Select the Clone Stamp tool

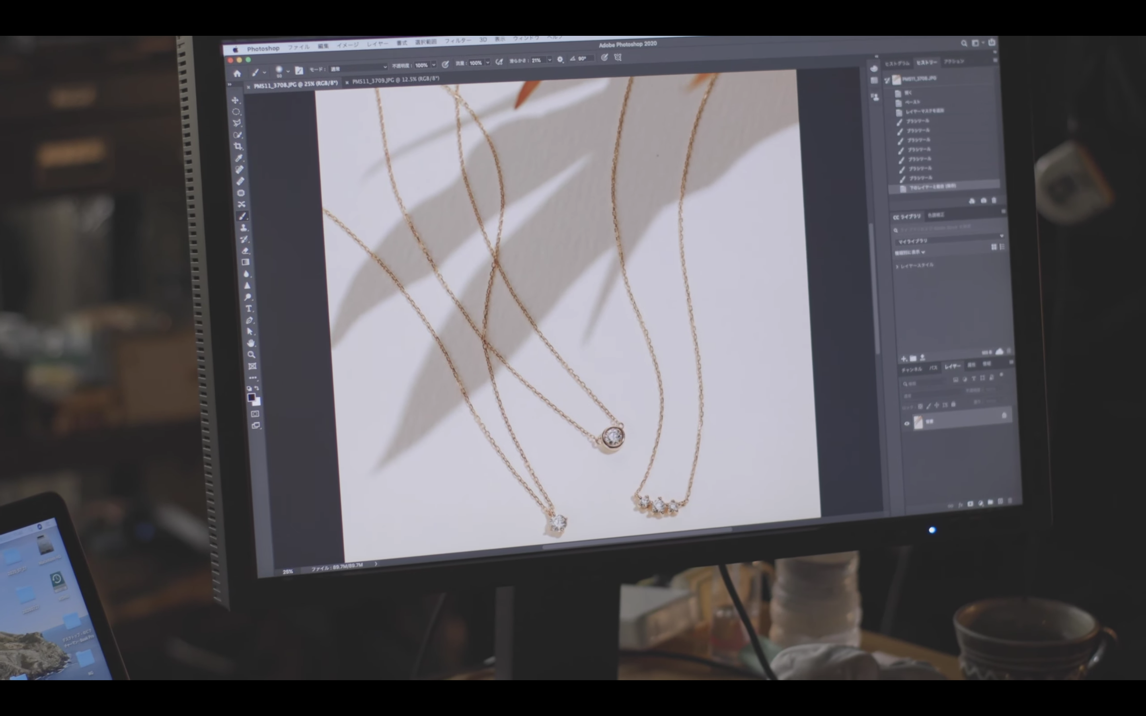coord(244,228)
